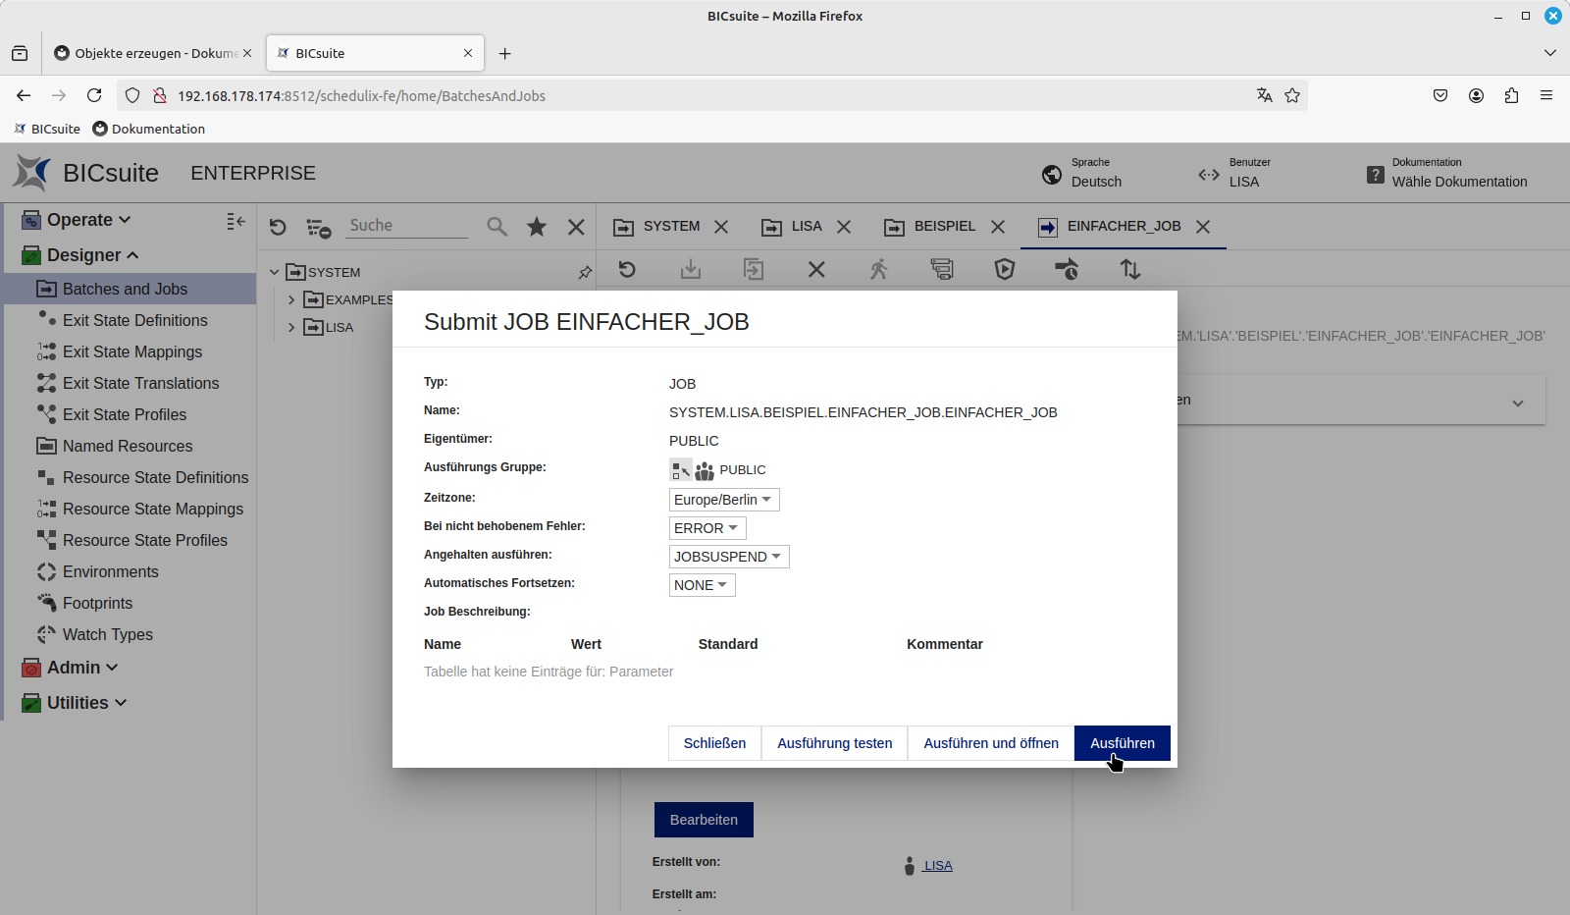The image size is (1570, 915).
Task: Click the Schließen button
Action: [714, 743]
